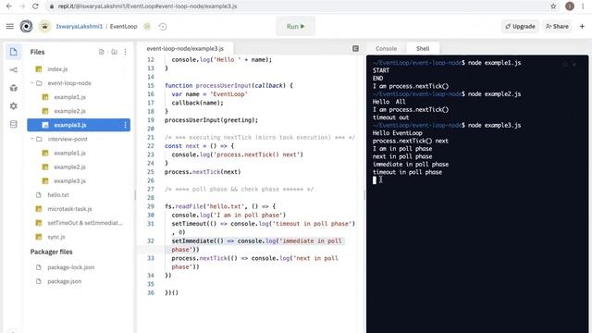Open the browser profile avatar
This screenshot has width=592, height=333.
tap(570, 6)
